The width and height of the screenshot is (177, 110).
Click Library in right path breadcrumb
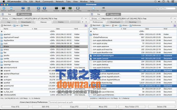[x=124, y=26]
